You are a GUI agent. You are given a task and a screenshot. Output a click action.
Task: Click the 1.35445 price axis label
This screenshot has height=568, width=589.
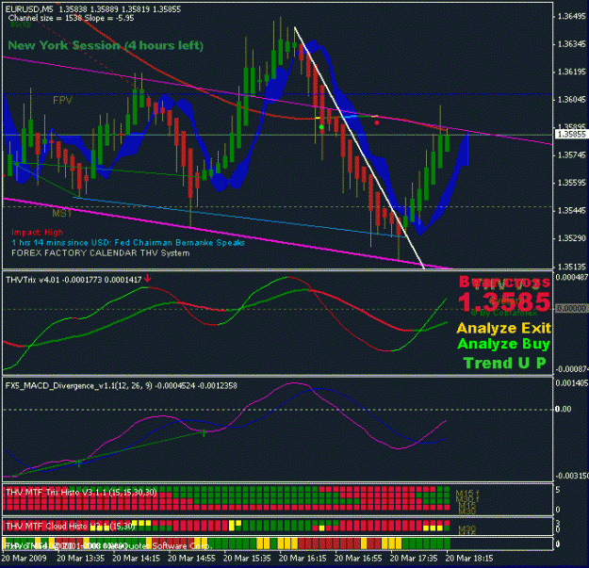[x=572, y=211]
